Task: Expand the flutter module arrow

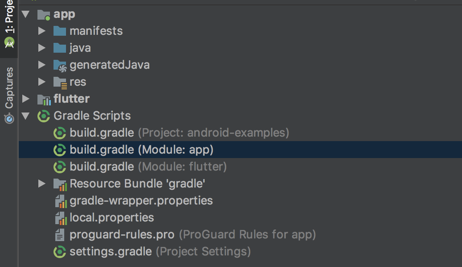Action: [x=25, y=99]
